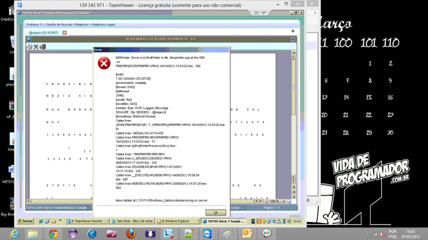Click the red error X icon

104,63
